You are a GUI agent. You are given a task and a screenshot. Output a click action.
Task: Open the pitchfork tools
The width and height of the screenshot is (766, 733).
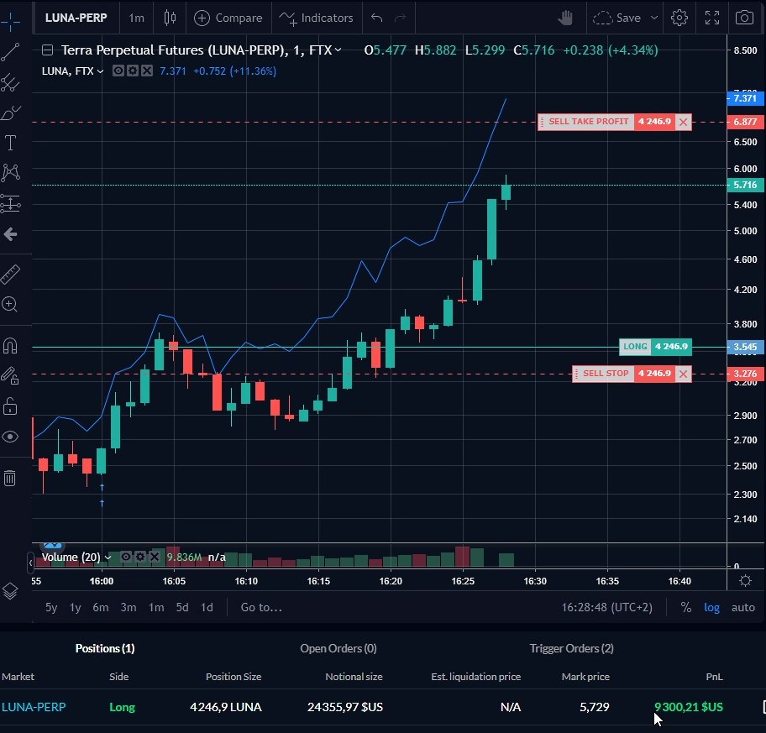click(x=10, y=82)
